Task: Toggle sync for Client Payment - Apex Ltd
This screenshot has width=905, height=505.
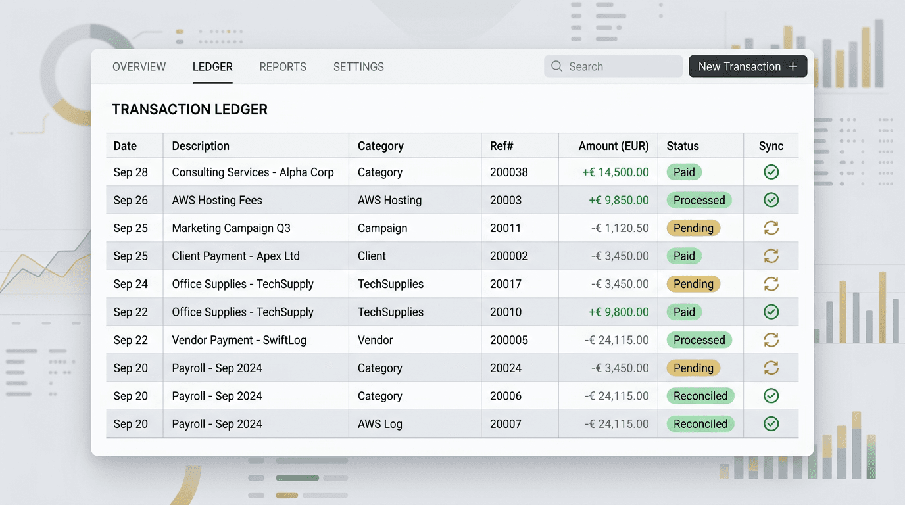Action: 770,256
